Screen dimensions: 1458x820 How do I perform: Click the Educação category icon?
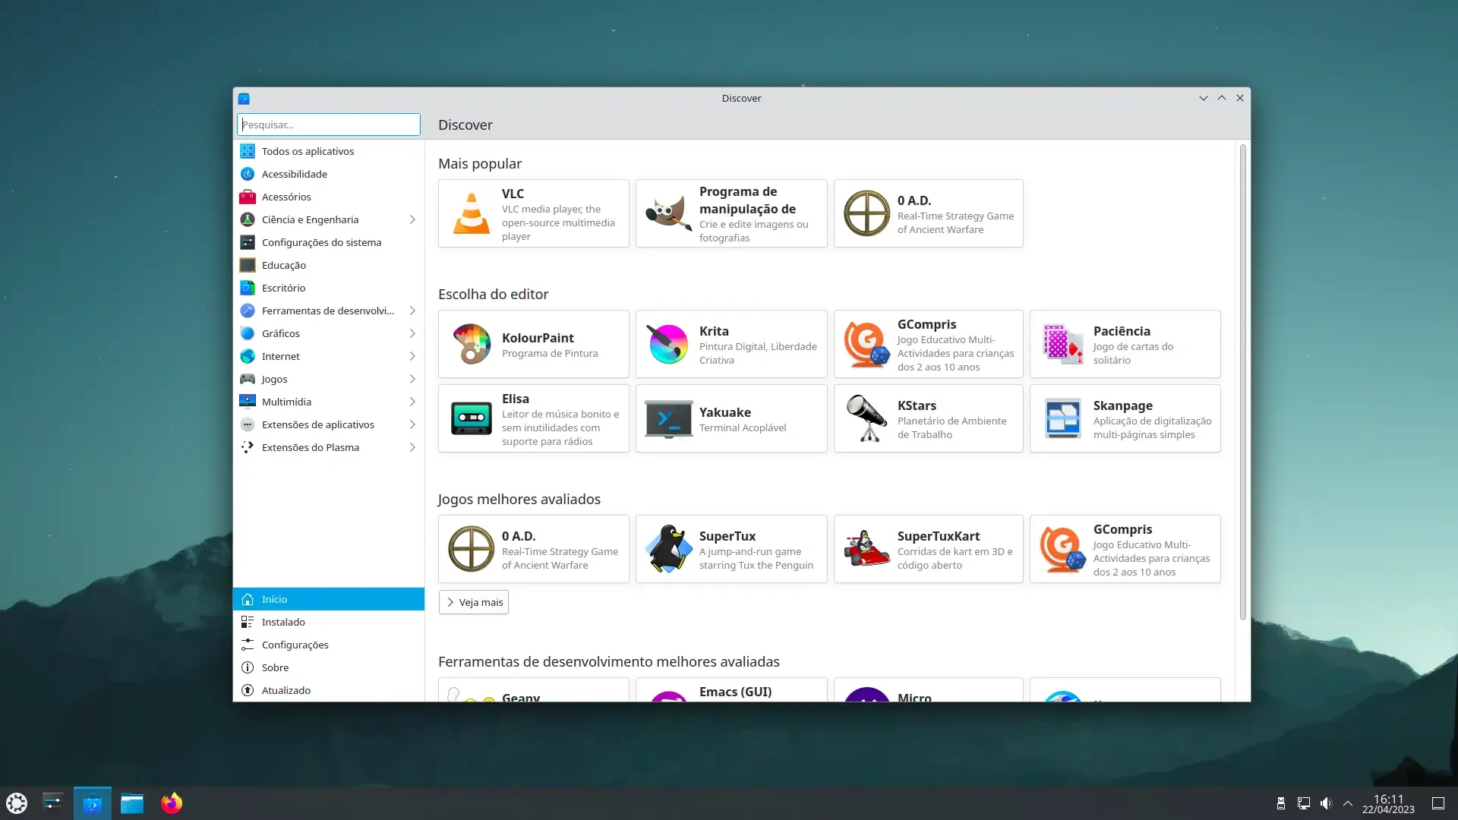click(248, 265)
